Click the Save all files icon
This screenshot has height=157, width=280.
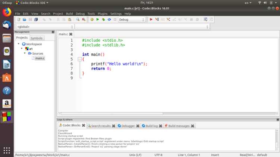(x=36, y=19)
